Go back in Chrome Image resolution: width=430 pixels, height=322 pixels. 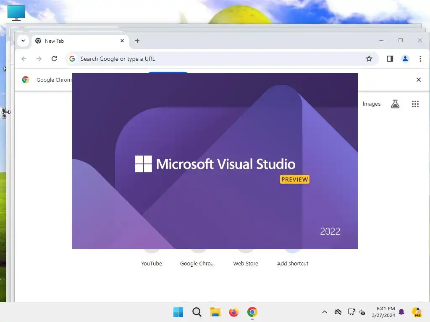[24, 59]
